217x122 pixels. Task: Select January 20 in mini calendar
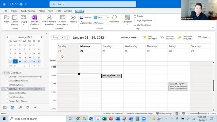tap(29, 58)
